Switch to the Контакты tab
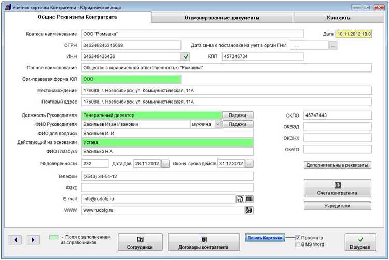 click(x=339, y=18)
